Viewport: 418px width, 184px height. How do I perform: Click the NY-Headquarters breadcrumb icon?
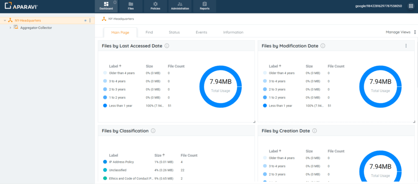click(x=104, y=19)
